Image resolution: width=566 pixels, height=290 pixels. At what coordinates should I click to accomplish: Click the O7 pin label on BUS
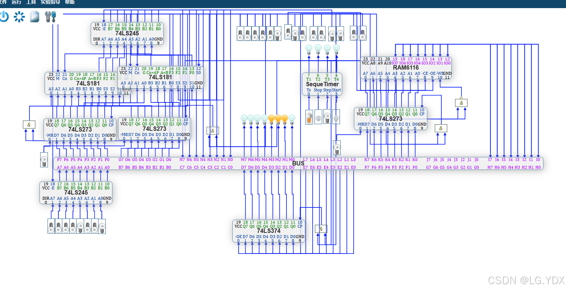tap(121, 160)
